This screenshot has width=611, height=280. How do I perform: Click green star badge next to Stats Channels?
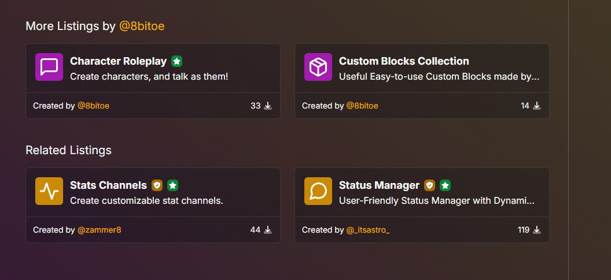pos(172,185)
